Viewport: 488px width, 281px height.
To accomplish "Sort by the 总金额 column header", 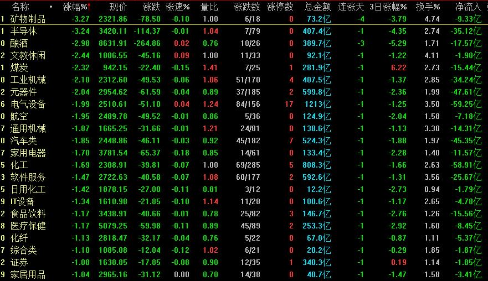I will pyautogui.click(x=317, y=7).
